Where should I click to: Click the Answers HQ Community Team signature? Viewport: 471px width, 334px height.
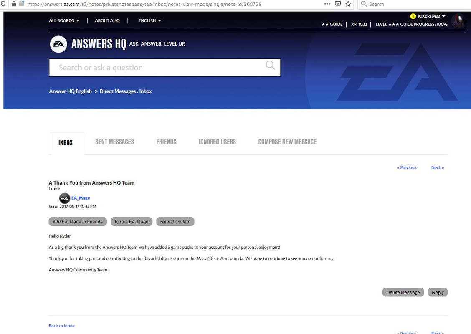click(x=78, y=270)
